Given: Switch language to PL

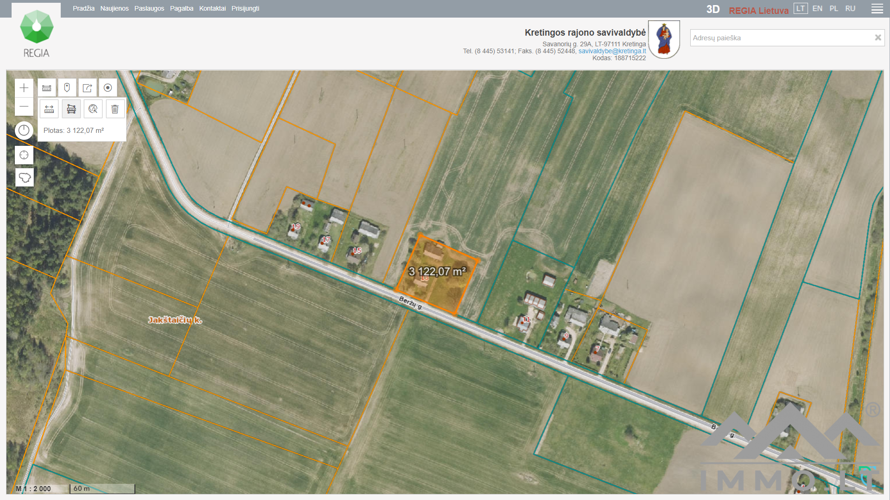Looking at the screenshot, I should tap(833, 8).
